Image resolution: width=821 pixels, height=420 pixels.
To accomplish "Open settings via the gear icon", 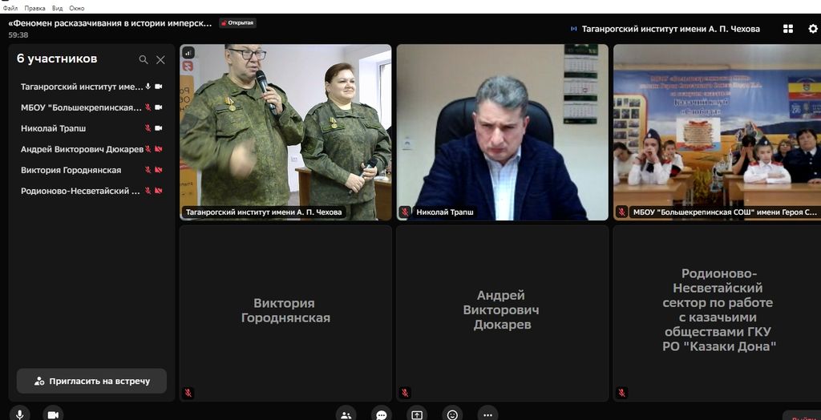I will click(x=812, y=29).
